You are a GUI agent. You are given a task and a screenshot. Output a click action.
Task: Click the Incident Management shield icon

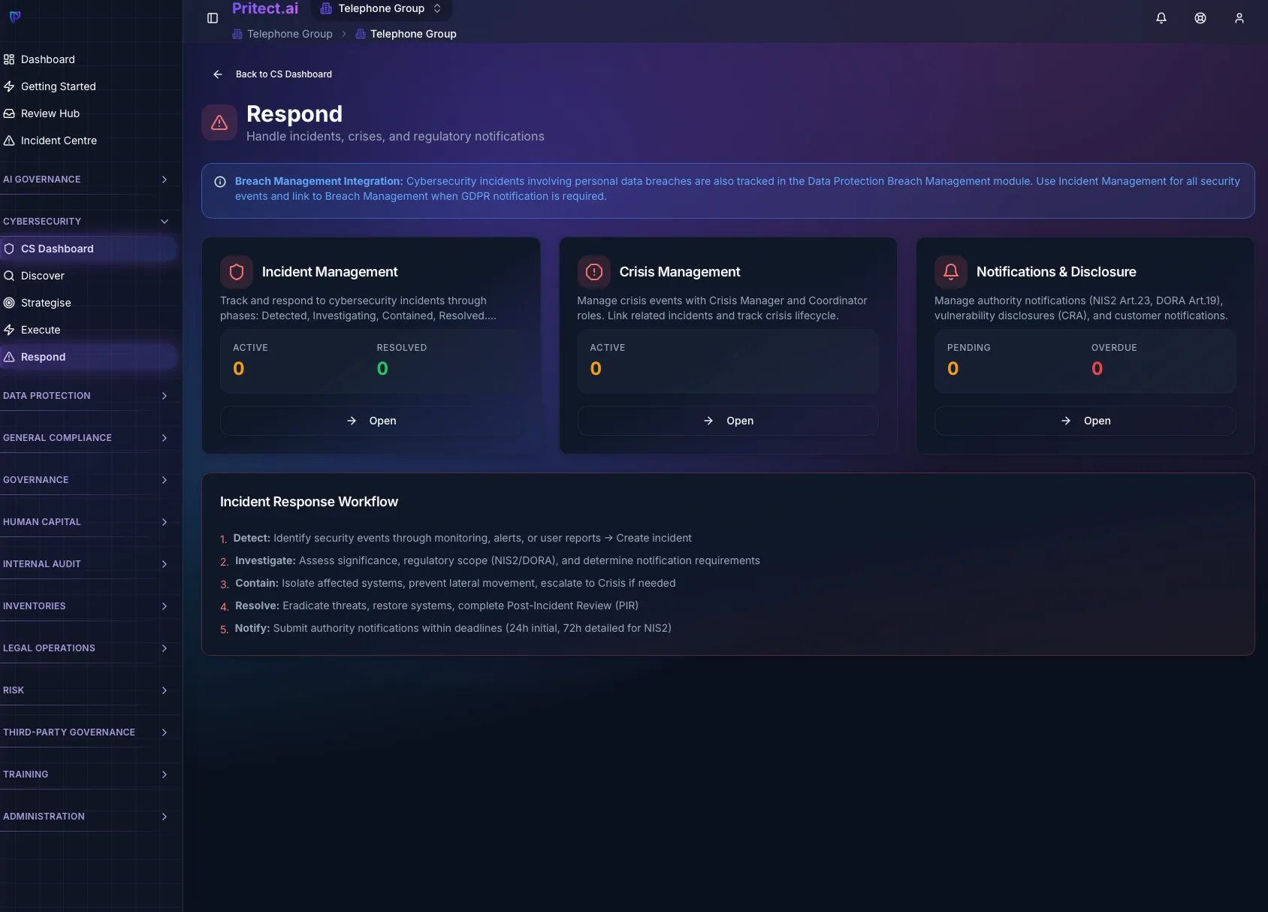(237, 272)
